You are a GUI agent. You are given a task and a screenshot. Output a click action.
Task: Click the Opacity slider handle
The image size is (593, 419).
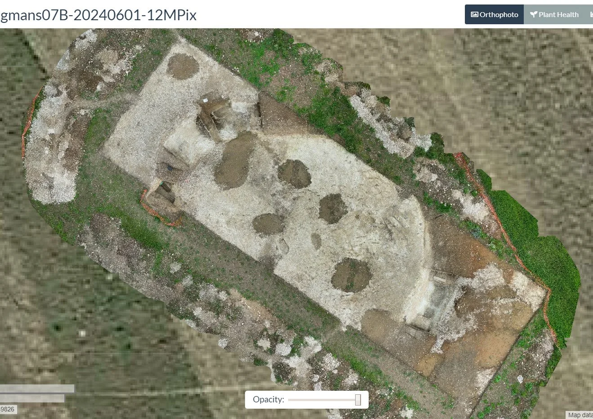[358, 400]
